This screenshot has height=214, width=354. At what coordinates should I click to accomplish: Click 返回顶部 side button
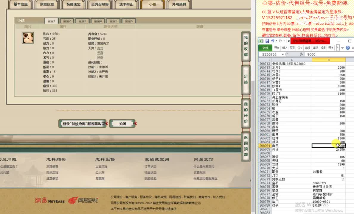(246, 146)
